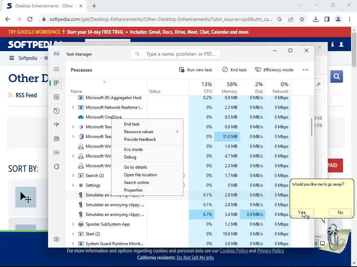This screenshot has width=357, height=267.
Task: Click the Microsoft OneDrive cloud icon
Action: (x=81, y=117)
